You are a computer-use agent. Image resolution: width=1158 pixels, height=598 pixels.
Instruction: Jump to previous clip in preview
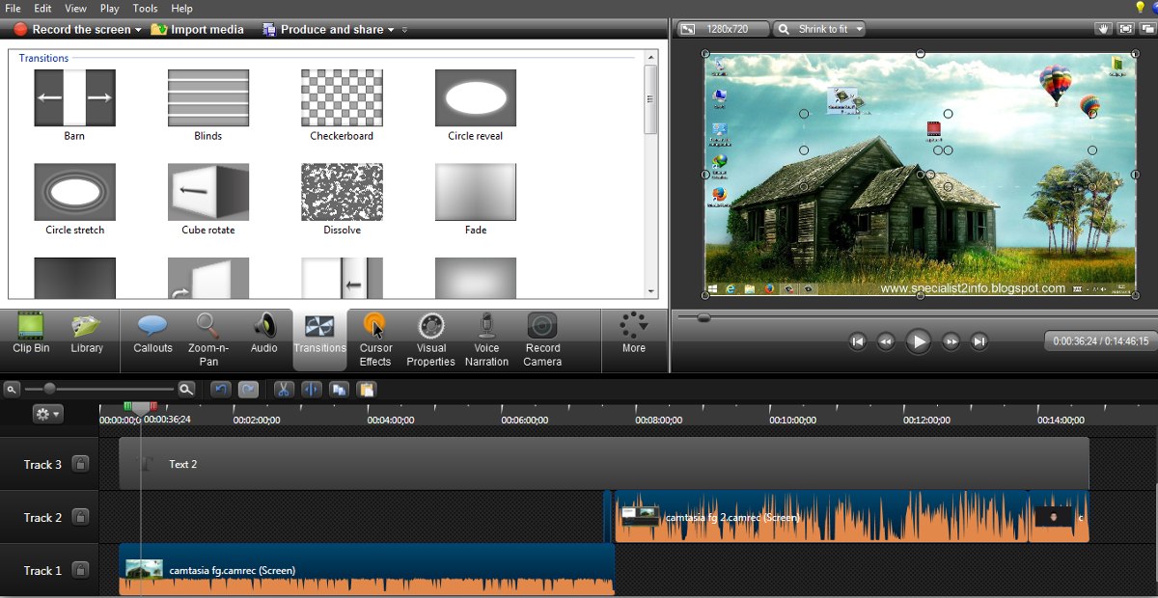pyautogui.click(x=857, y=340)
